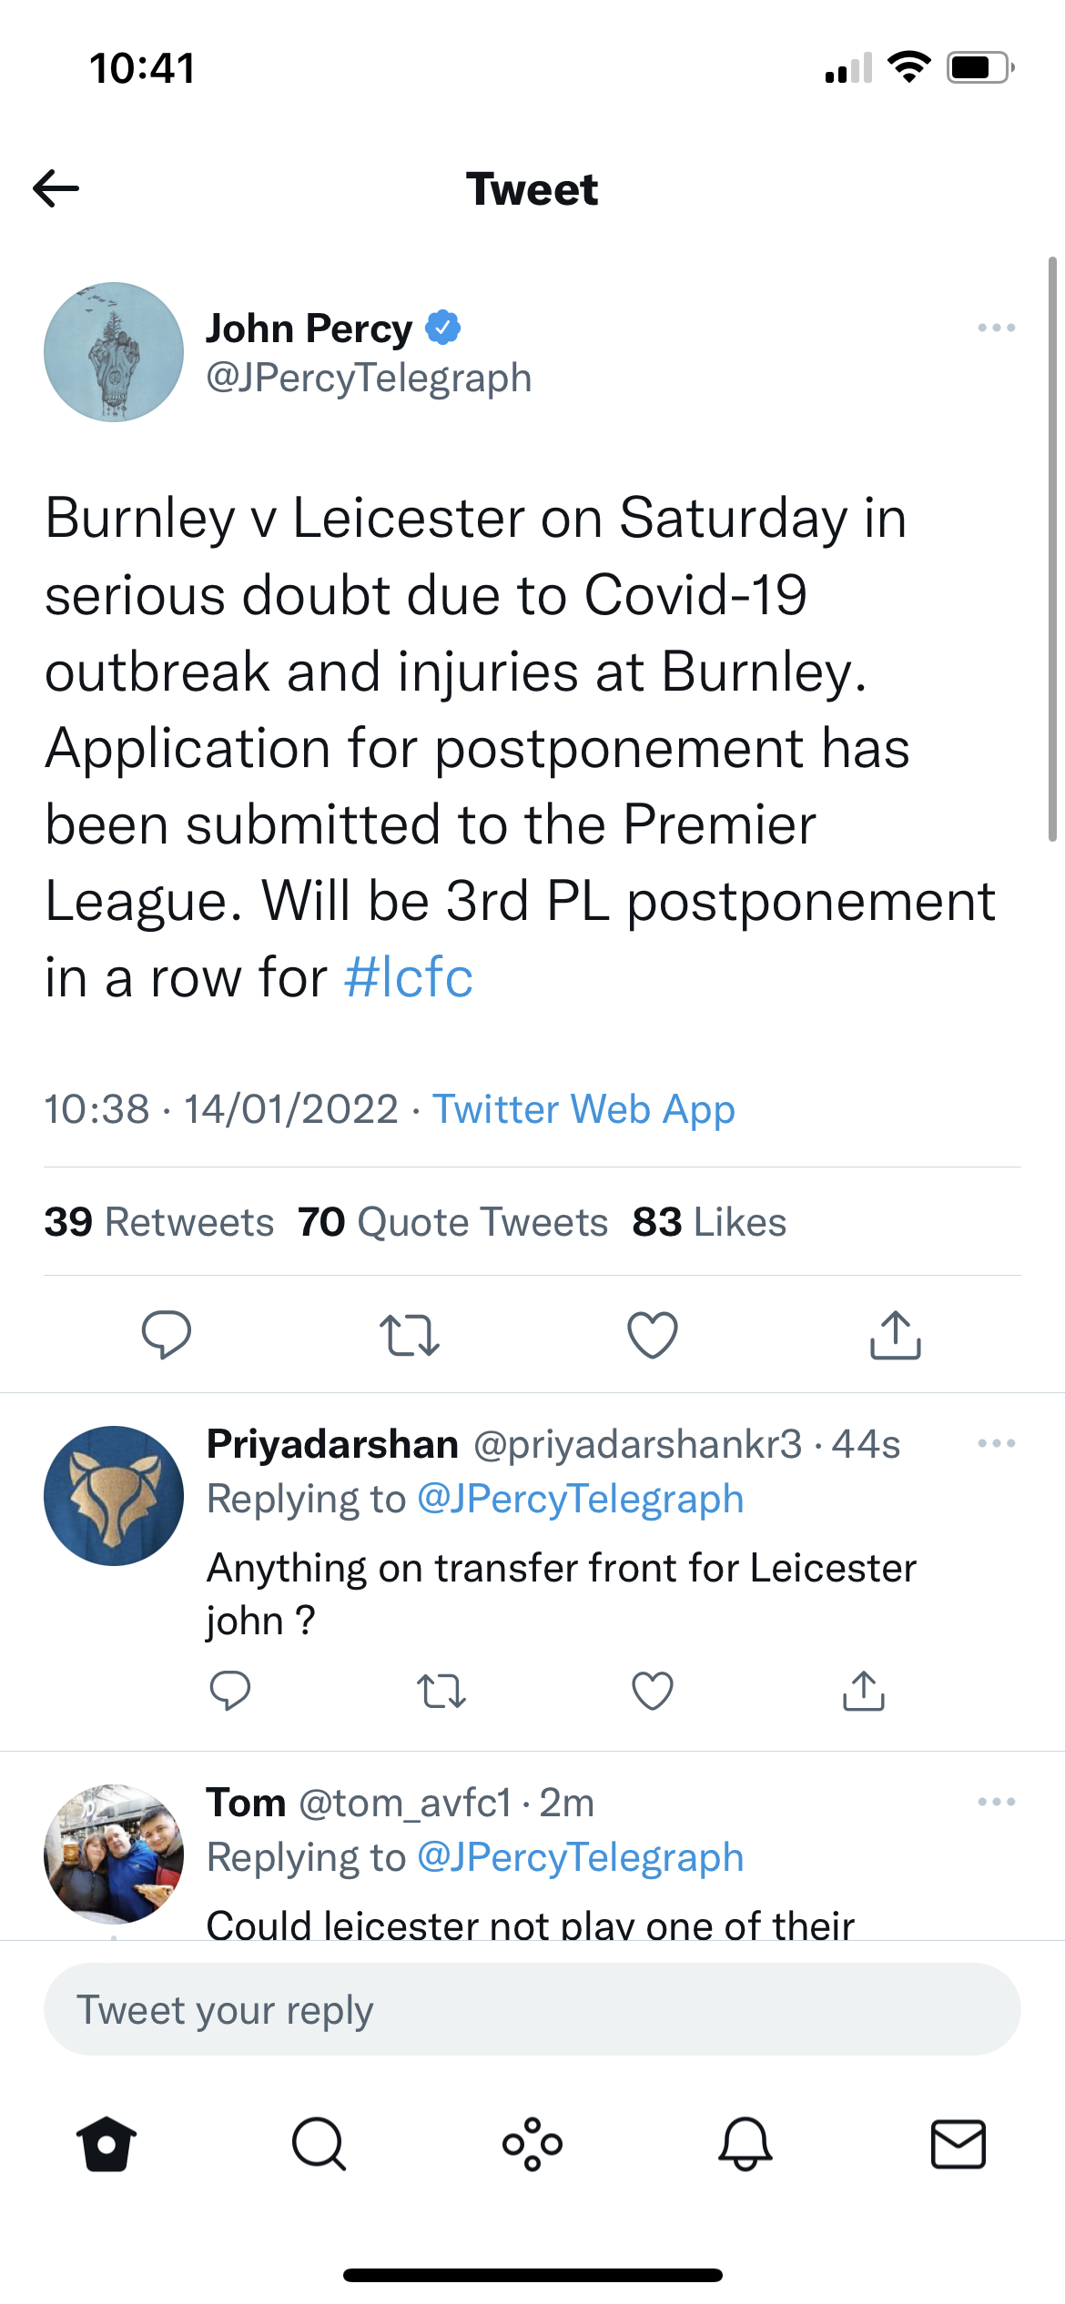1065x2304 pixels.
Task: Open the Search tab
Action: [x=319, y=2144]
